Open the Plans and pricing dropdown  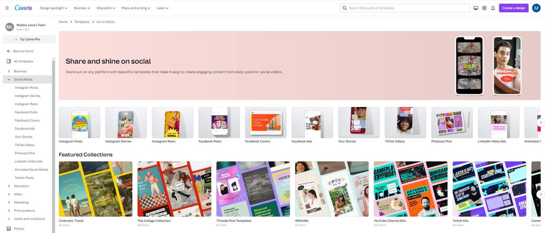[136, 8]
